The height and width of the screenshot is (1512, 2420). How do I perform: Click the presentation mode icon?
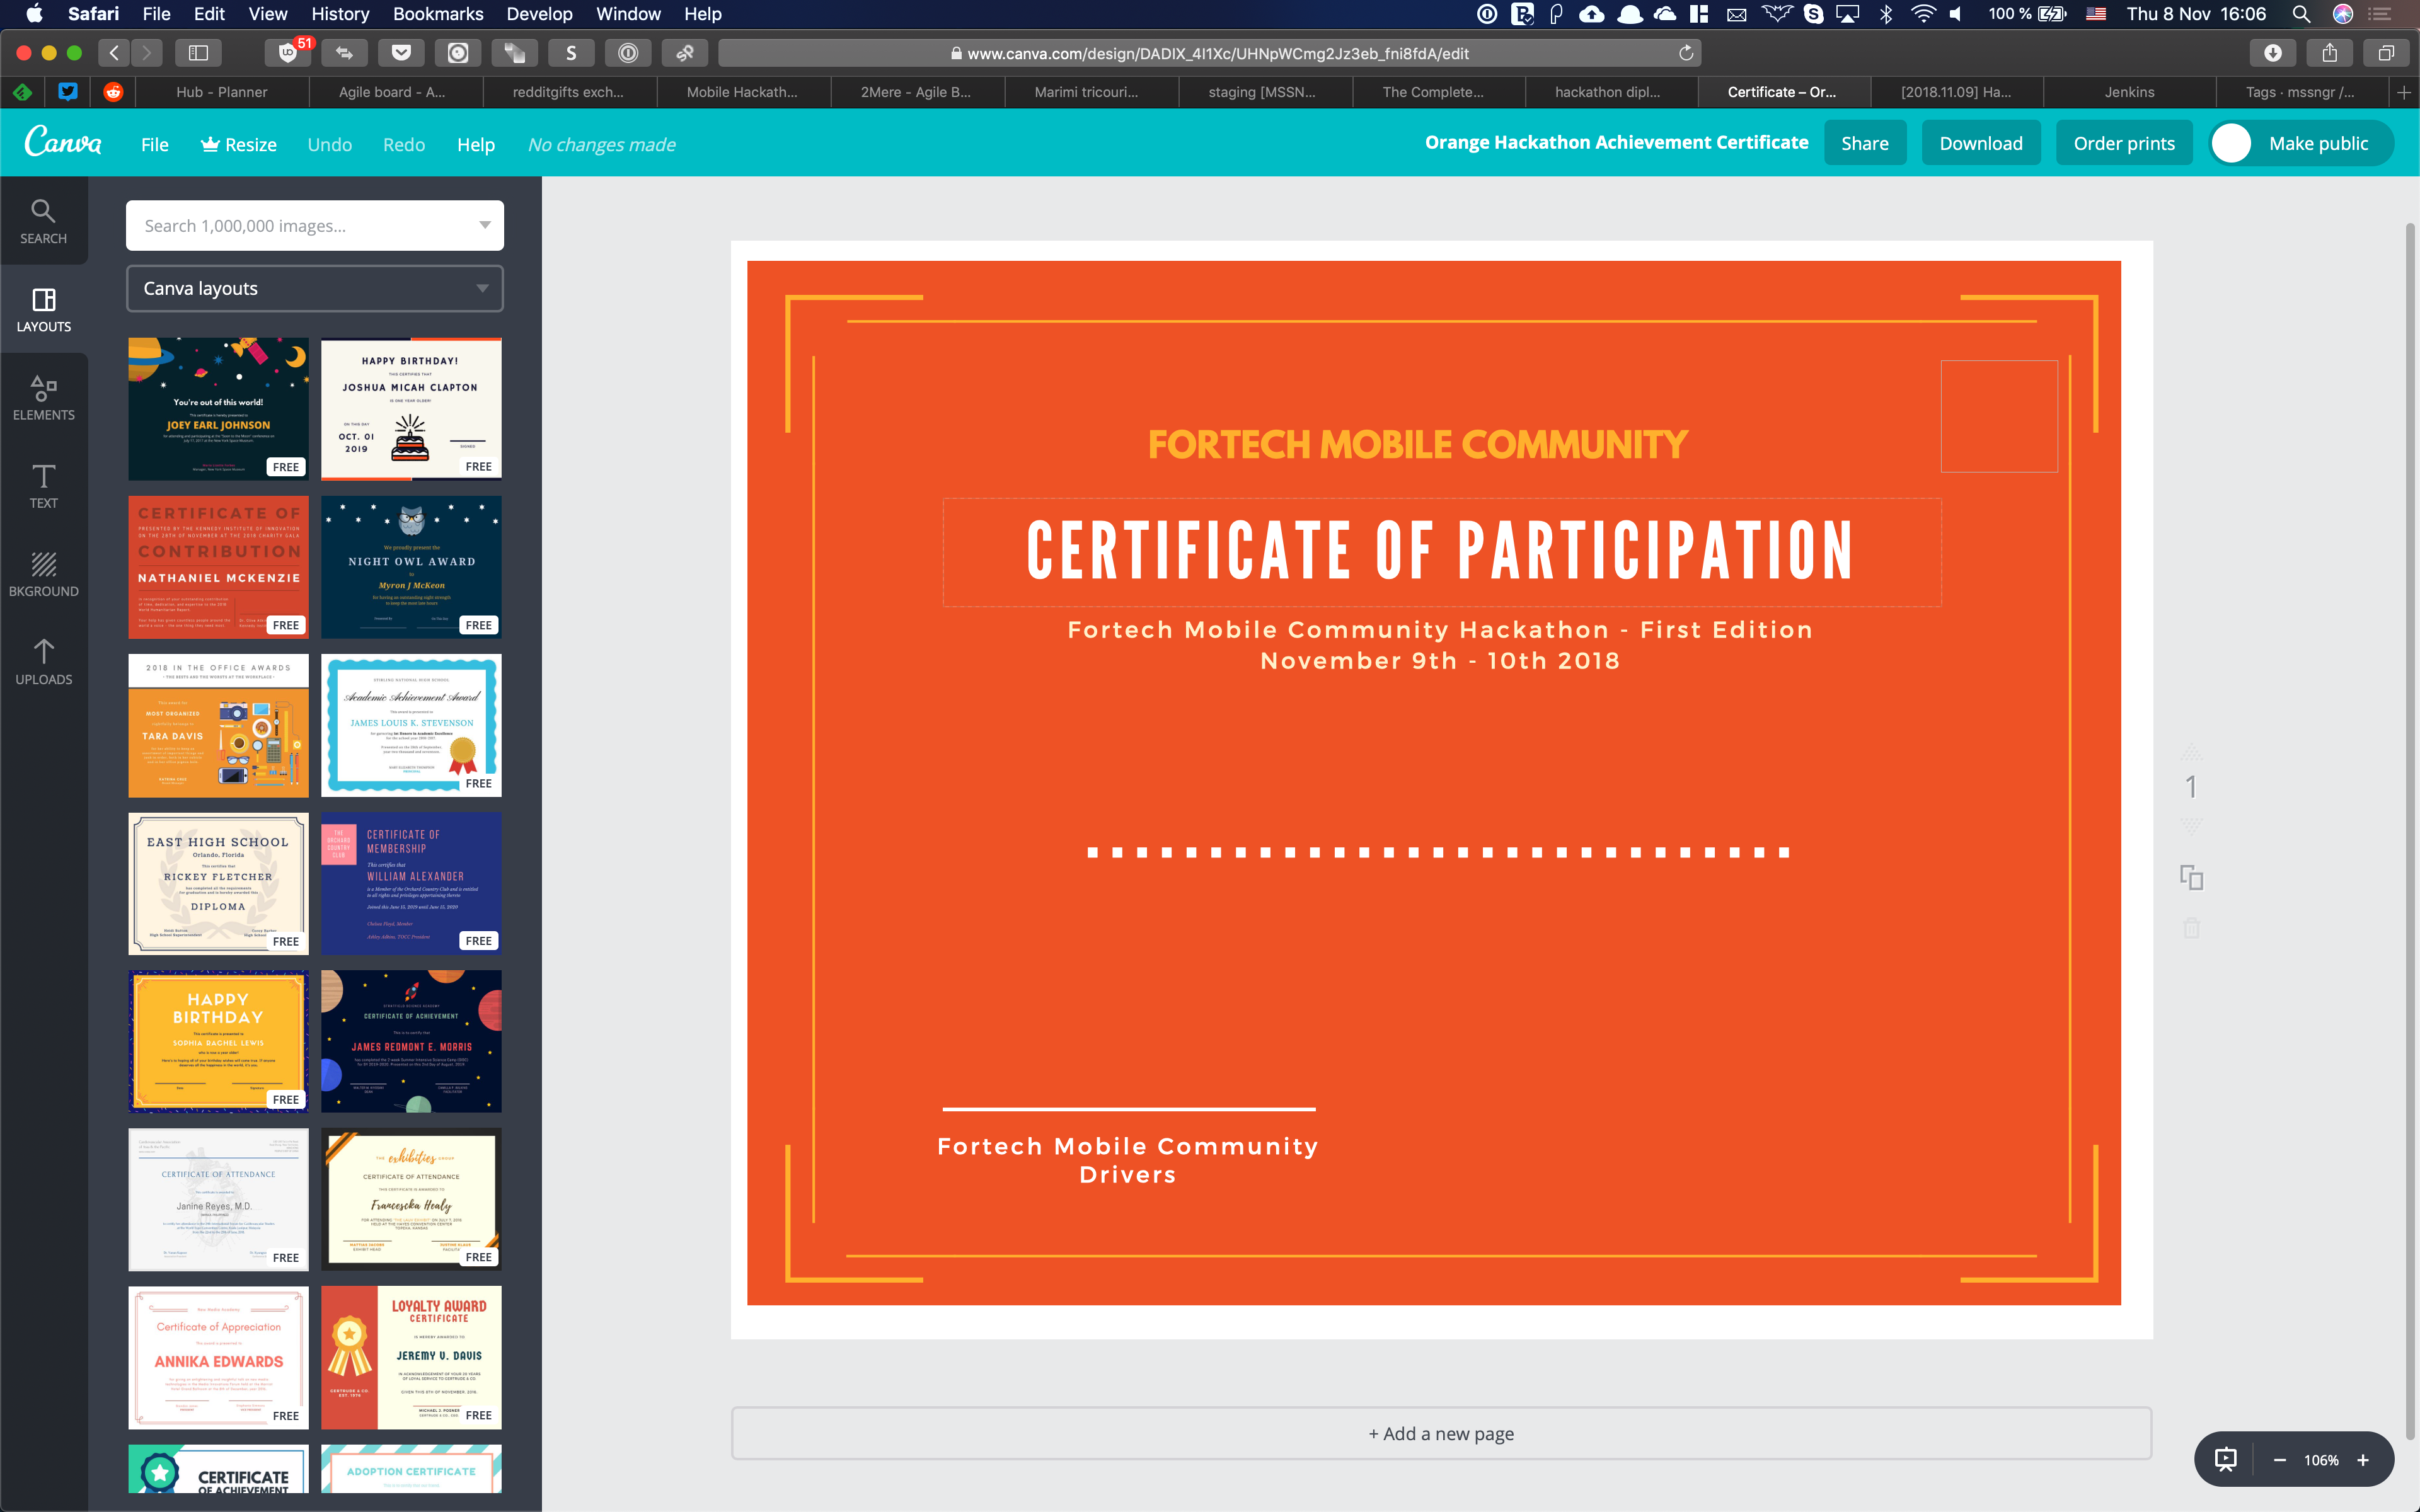2225,1459
